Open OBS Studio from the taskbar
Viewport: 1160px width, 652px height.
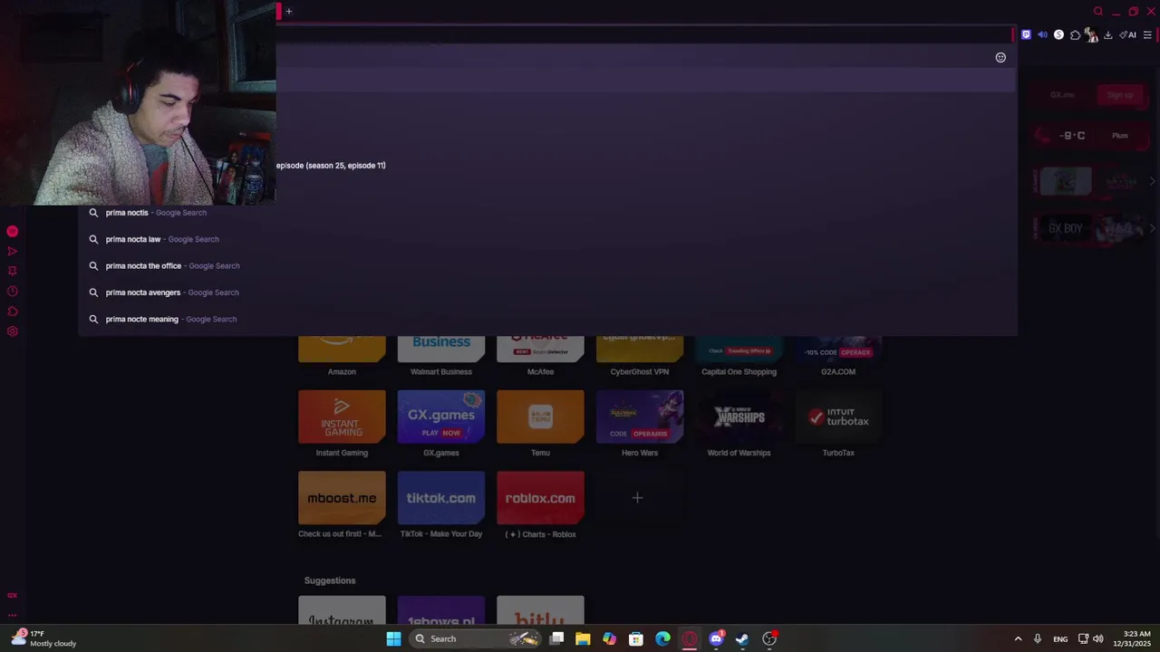[769, 638]
